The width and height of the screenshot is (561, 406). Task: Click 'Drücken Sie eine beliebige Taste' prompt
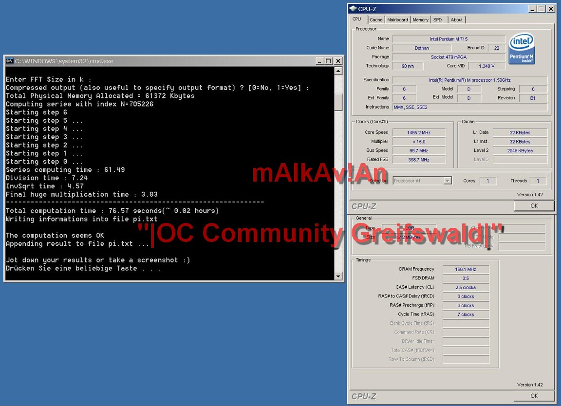(x=83, y=268)
